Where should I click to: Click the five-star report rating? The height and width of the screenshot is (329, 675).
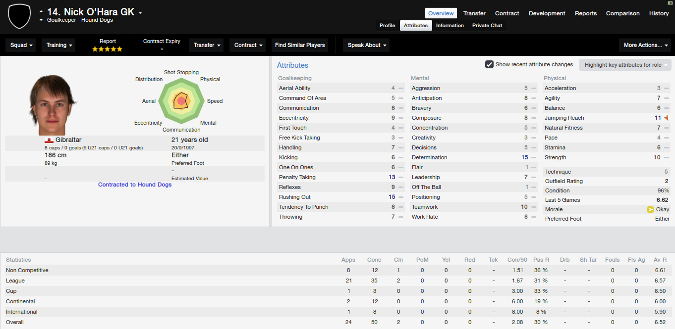pos(108,49)
